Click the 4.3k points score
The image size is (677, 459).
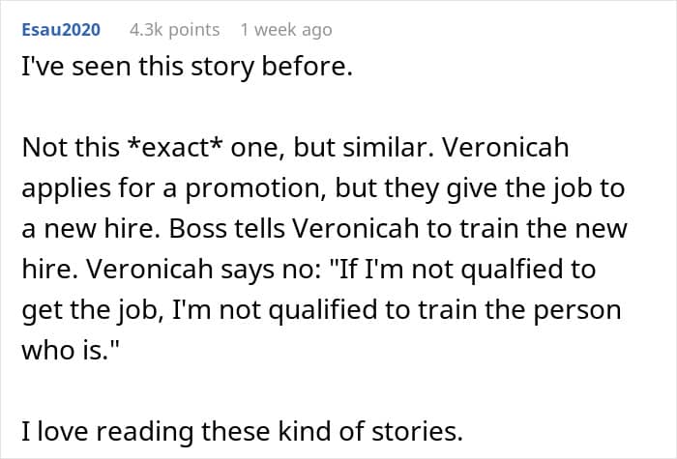[175, 30]
